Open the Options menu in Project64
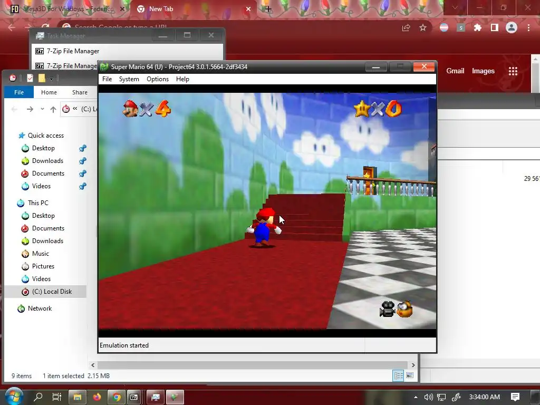 pyautogui.click(x=158, y=79)
